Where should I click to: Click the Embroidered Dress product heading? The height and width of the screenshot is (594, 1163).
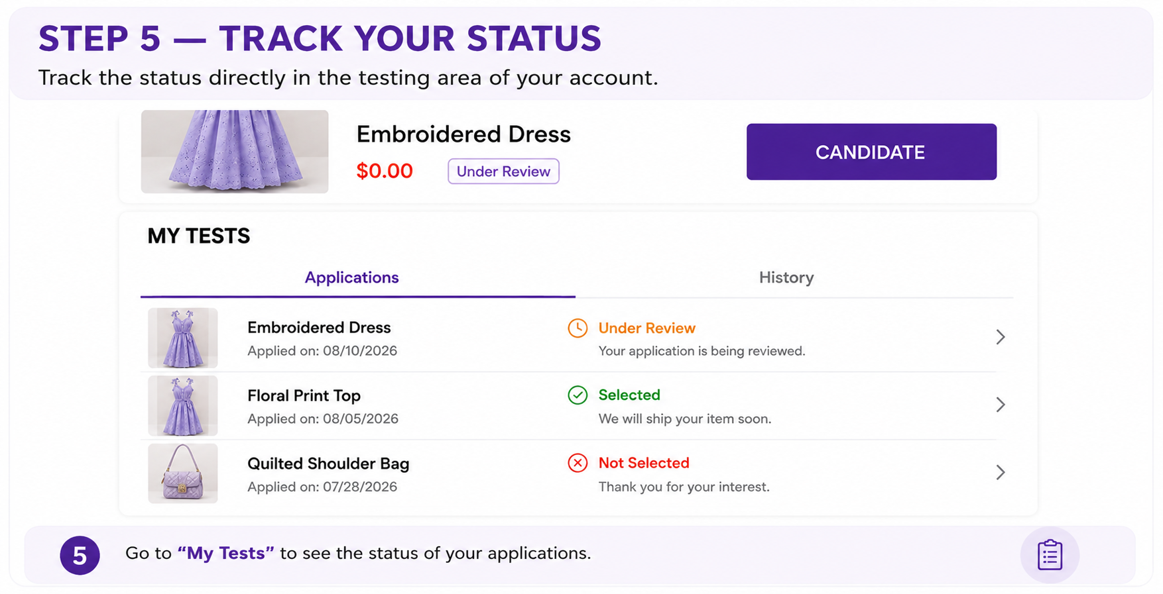click(x=463, y=134)
